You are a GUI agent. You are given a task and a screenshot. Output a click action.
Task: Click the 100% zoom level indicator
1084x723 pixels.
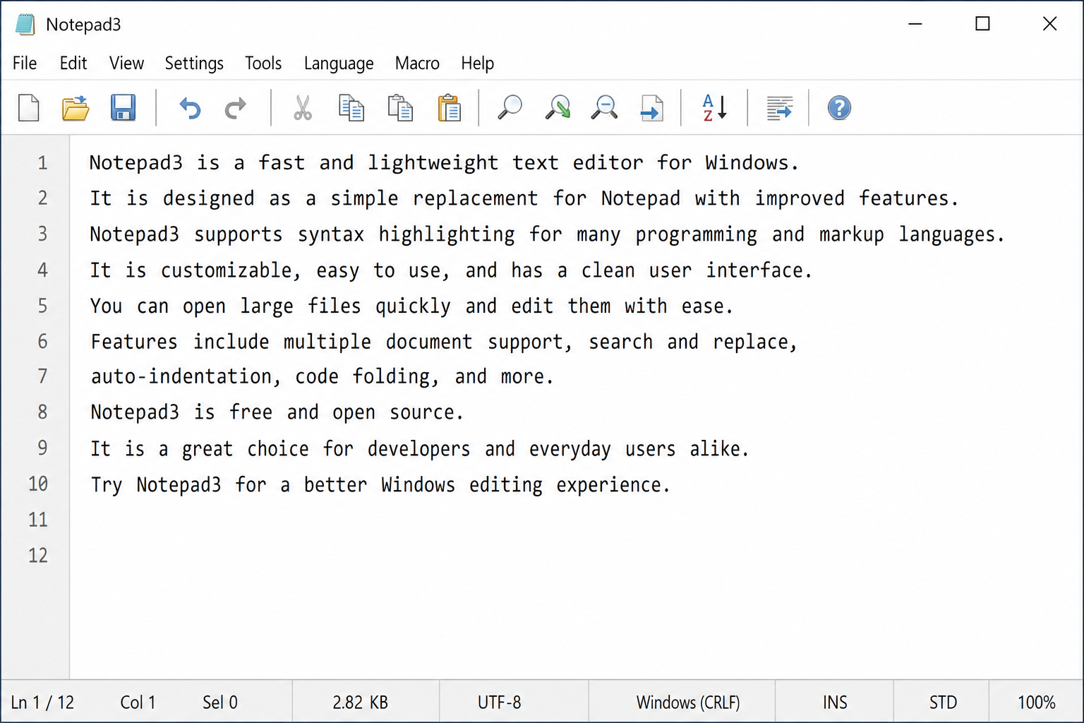pos(1036,703)
